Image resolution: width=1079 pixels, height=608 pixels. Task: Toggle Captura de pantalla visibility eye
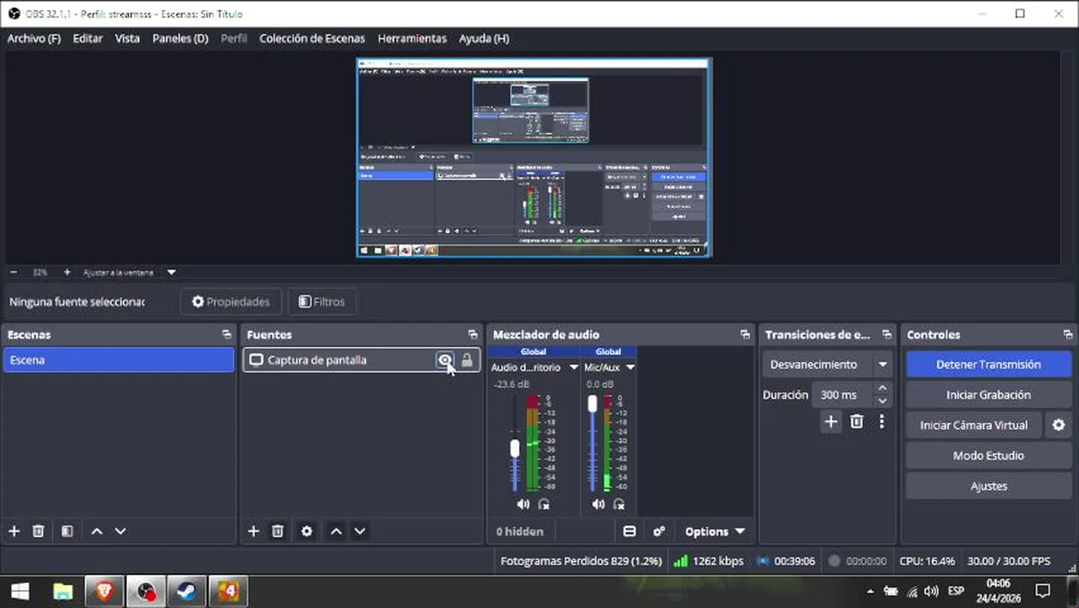444,361
